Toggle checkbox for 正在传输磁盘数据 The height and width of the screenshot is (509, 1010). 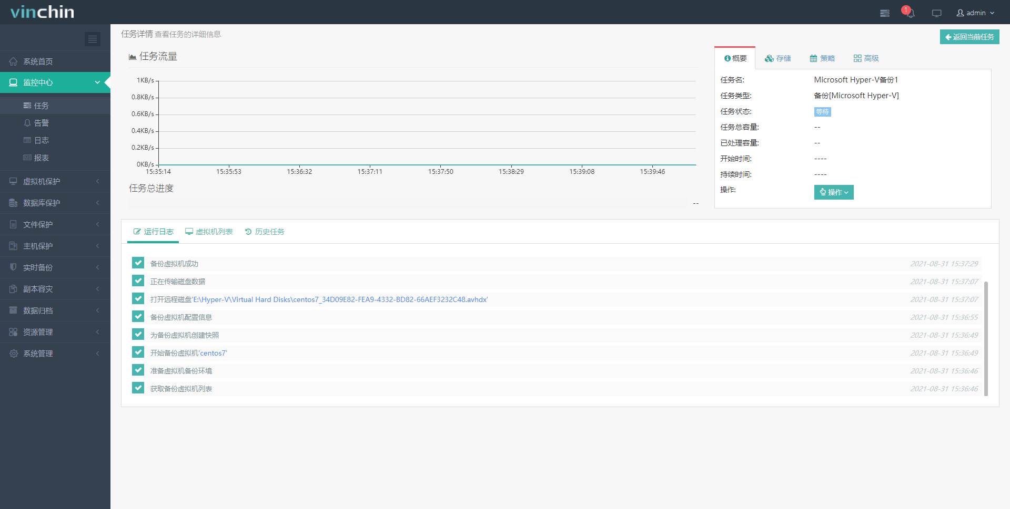coord(138,281)
